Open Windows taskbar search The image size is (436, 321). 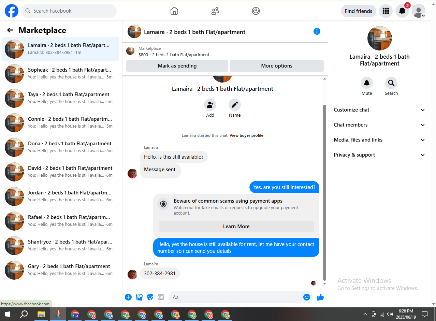[24, 314]
